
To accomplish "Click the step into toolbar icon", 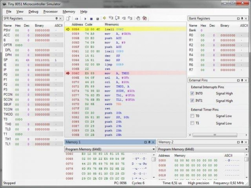I will [x=111, y=18].
